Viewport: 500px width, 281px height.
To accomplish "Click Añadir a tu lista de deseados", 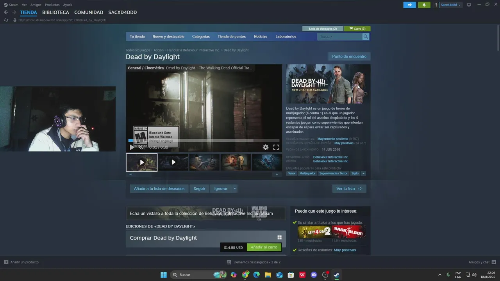I will (159, 189).
